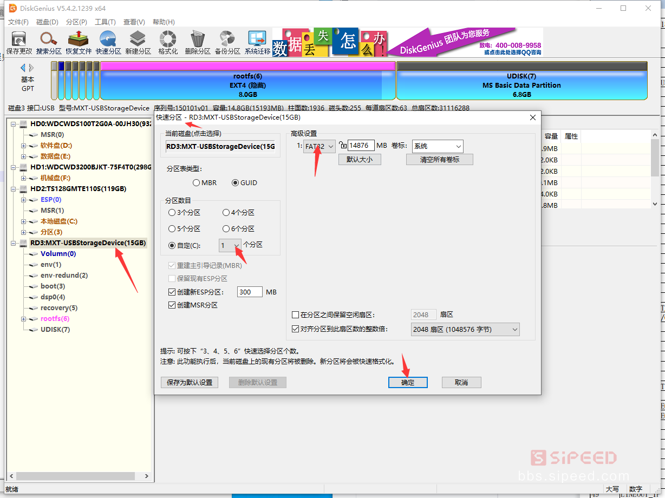Select env-redund(2) in the disk tree
Viewport: 665px width, 498px height.
click(64, 276)
